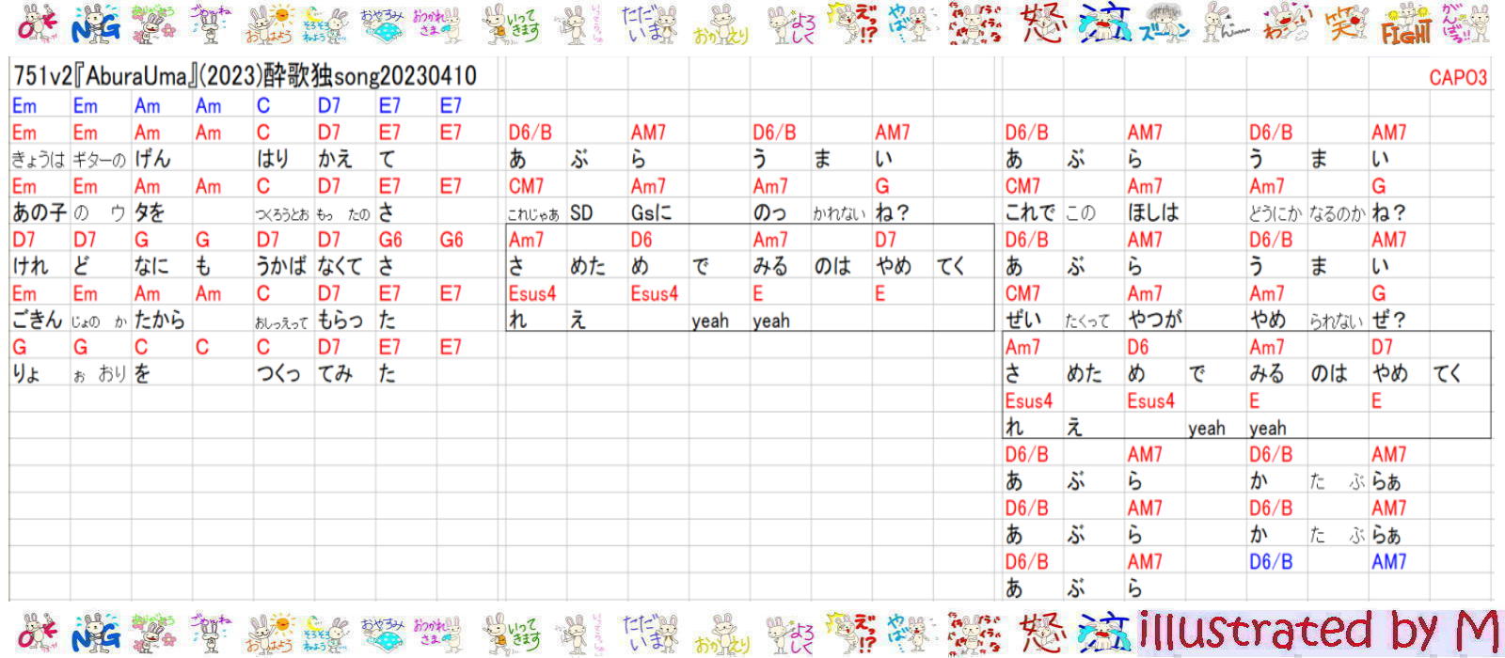Select the 'きょうは' lyric cell
Viewport: 1505px width, 658px height.
[x=38, y=159]
